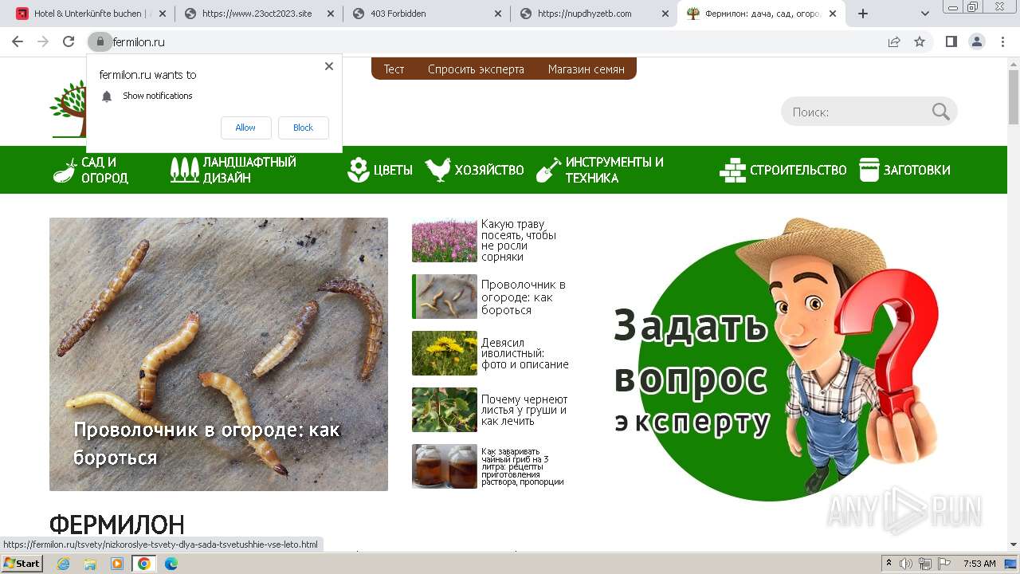This screenshot has height=574, width=1020.
Task: Click the shovel tools icon
Action: click(x=548, y=170)
